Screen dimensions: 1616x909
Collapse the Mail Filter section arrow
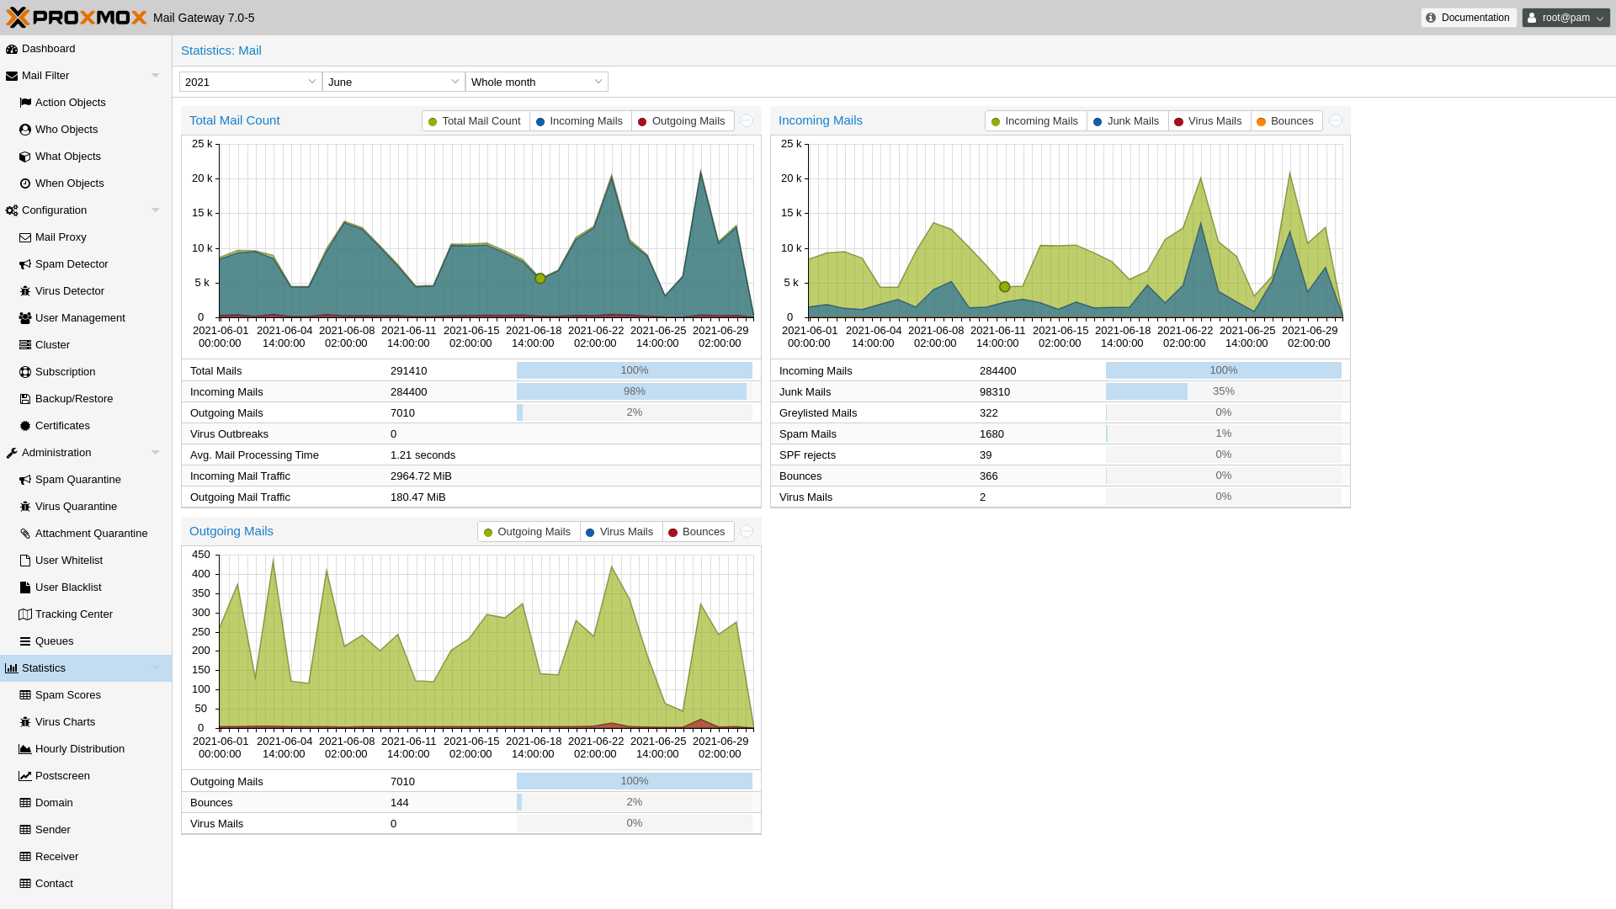[156, 76]
